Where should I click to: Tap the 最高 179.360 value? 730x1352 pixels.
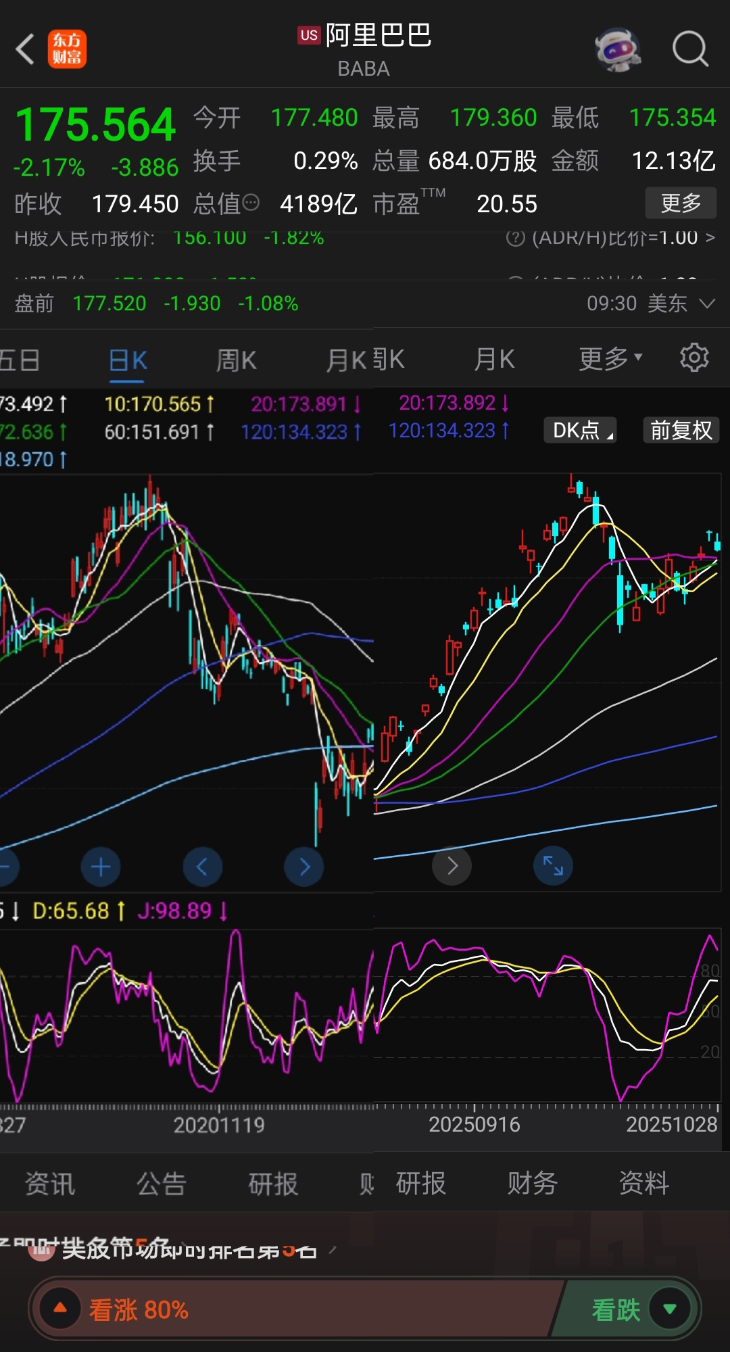point(493,118)
